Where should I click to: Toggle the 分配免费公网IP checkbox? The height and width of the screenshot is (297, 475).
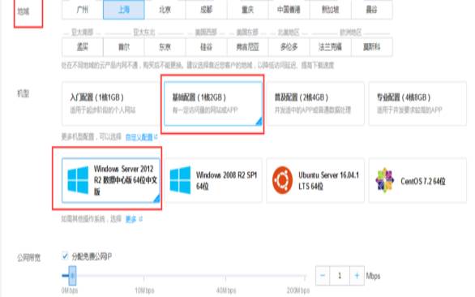[65, 256]
